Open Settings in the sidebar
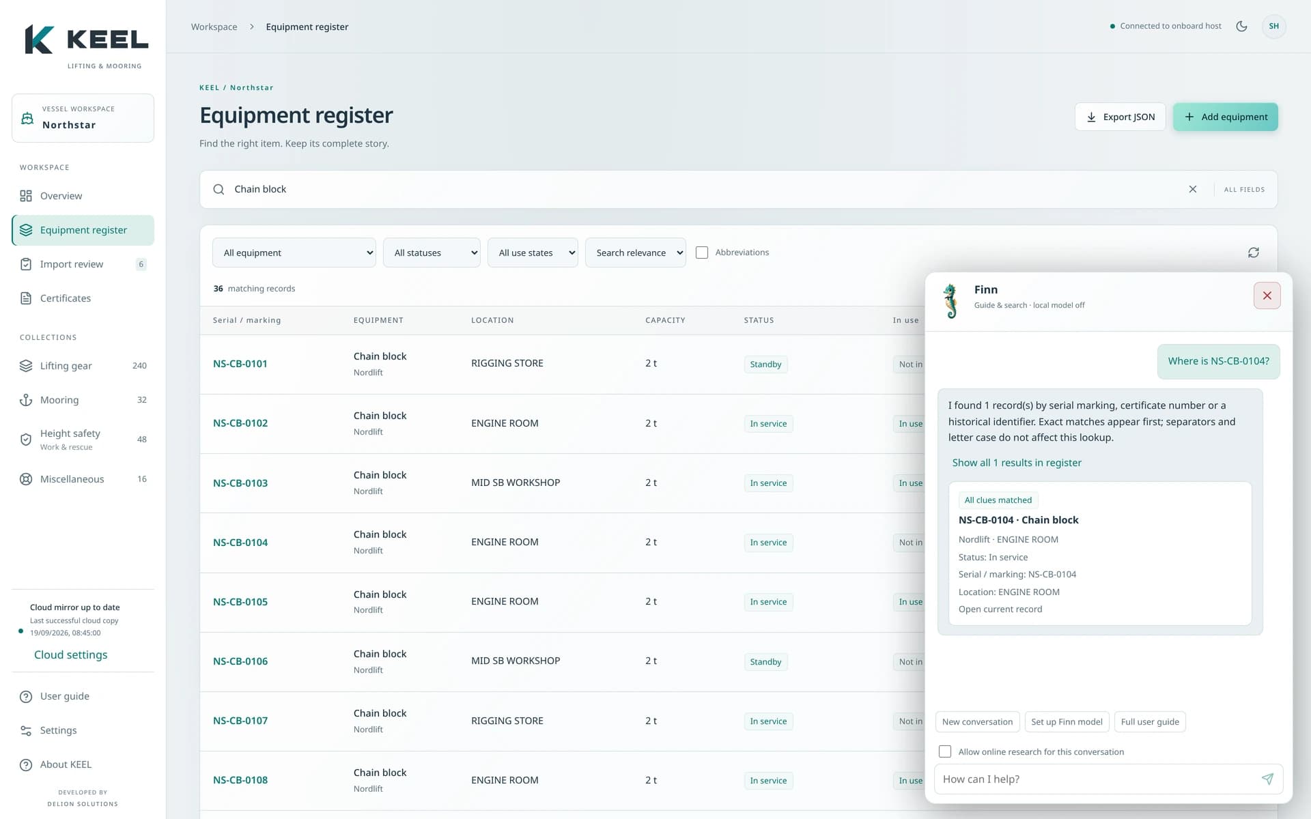 [x=83, y=730]
